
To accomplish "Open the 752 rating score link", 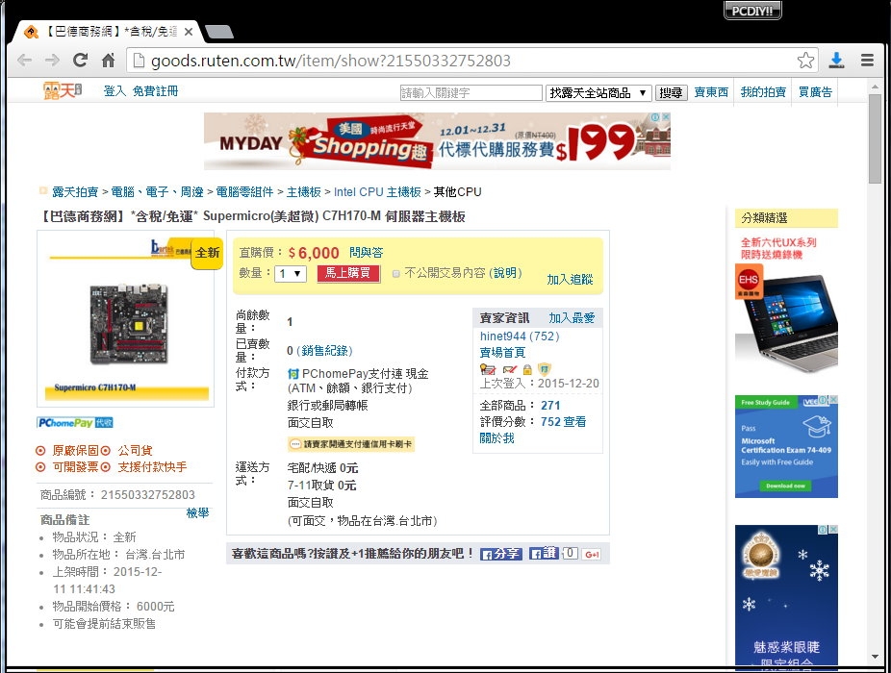I will [550, 421].
